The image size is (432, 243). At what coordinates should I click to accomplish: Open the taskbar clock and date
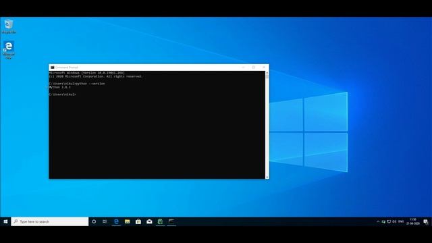[x=413, y=221]
